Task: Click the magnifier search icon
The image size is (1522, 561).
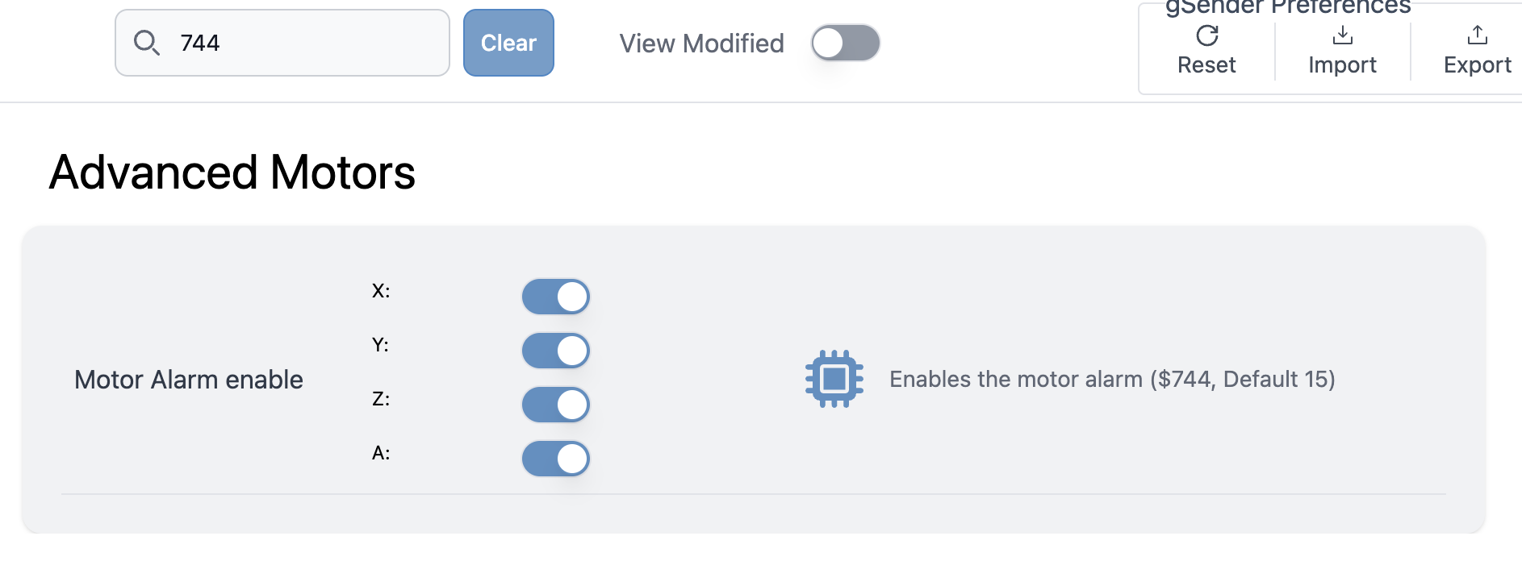Action: click(x=146, y=43)
